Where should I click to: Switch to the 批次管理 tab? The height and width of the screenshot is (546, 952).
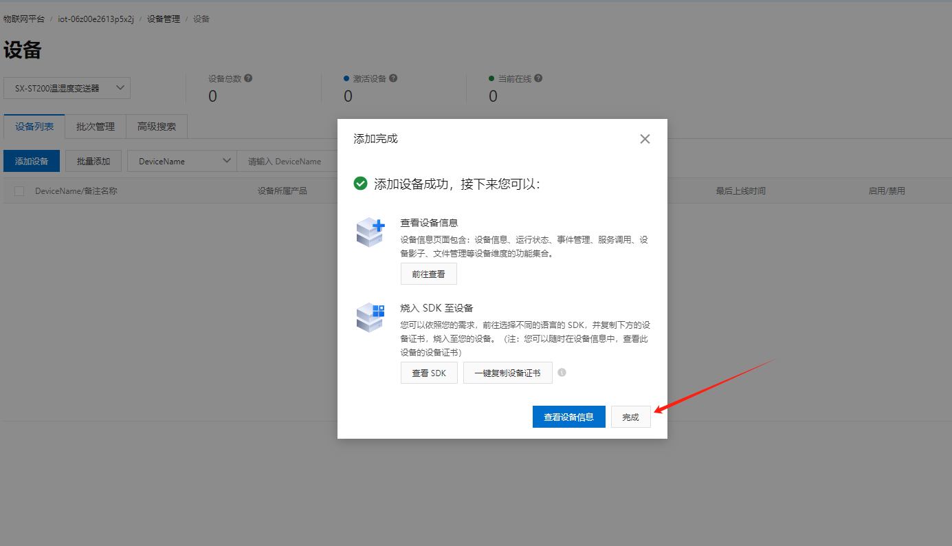[96, 127]
